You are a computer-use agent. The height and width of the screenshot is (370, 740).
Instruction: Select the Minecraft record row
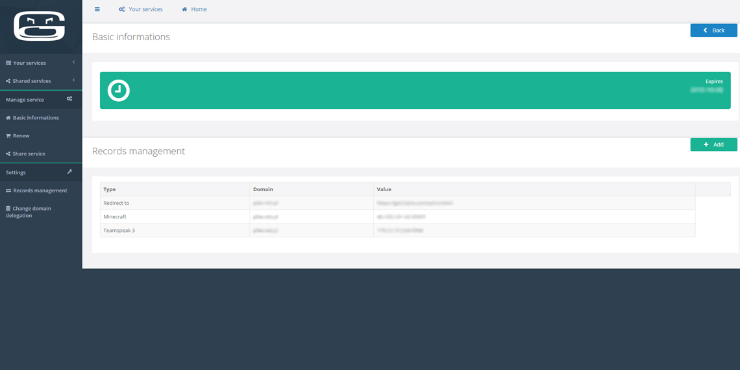397,217
